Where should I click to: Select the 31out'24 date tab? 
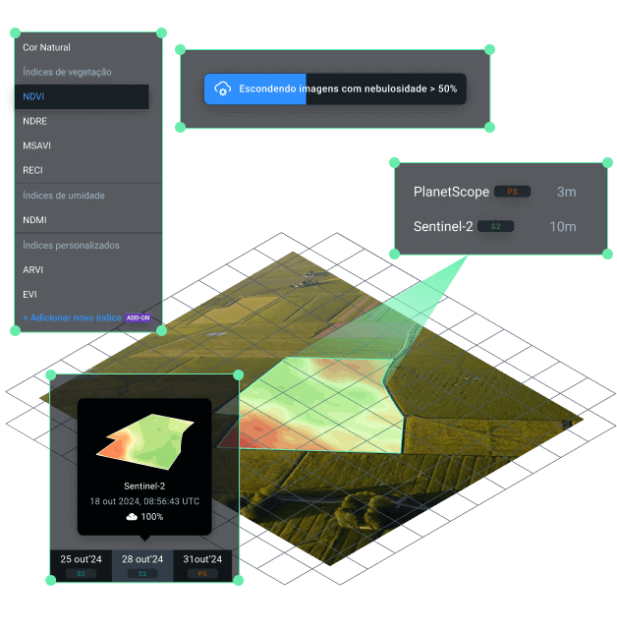pos(202,566)
